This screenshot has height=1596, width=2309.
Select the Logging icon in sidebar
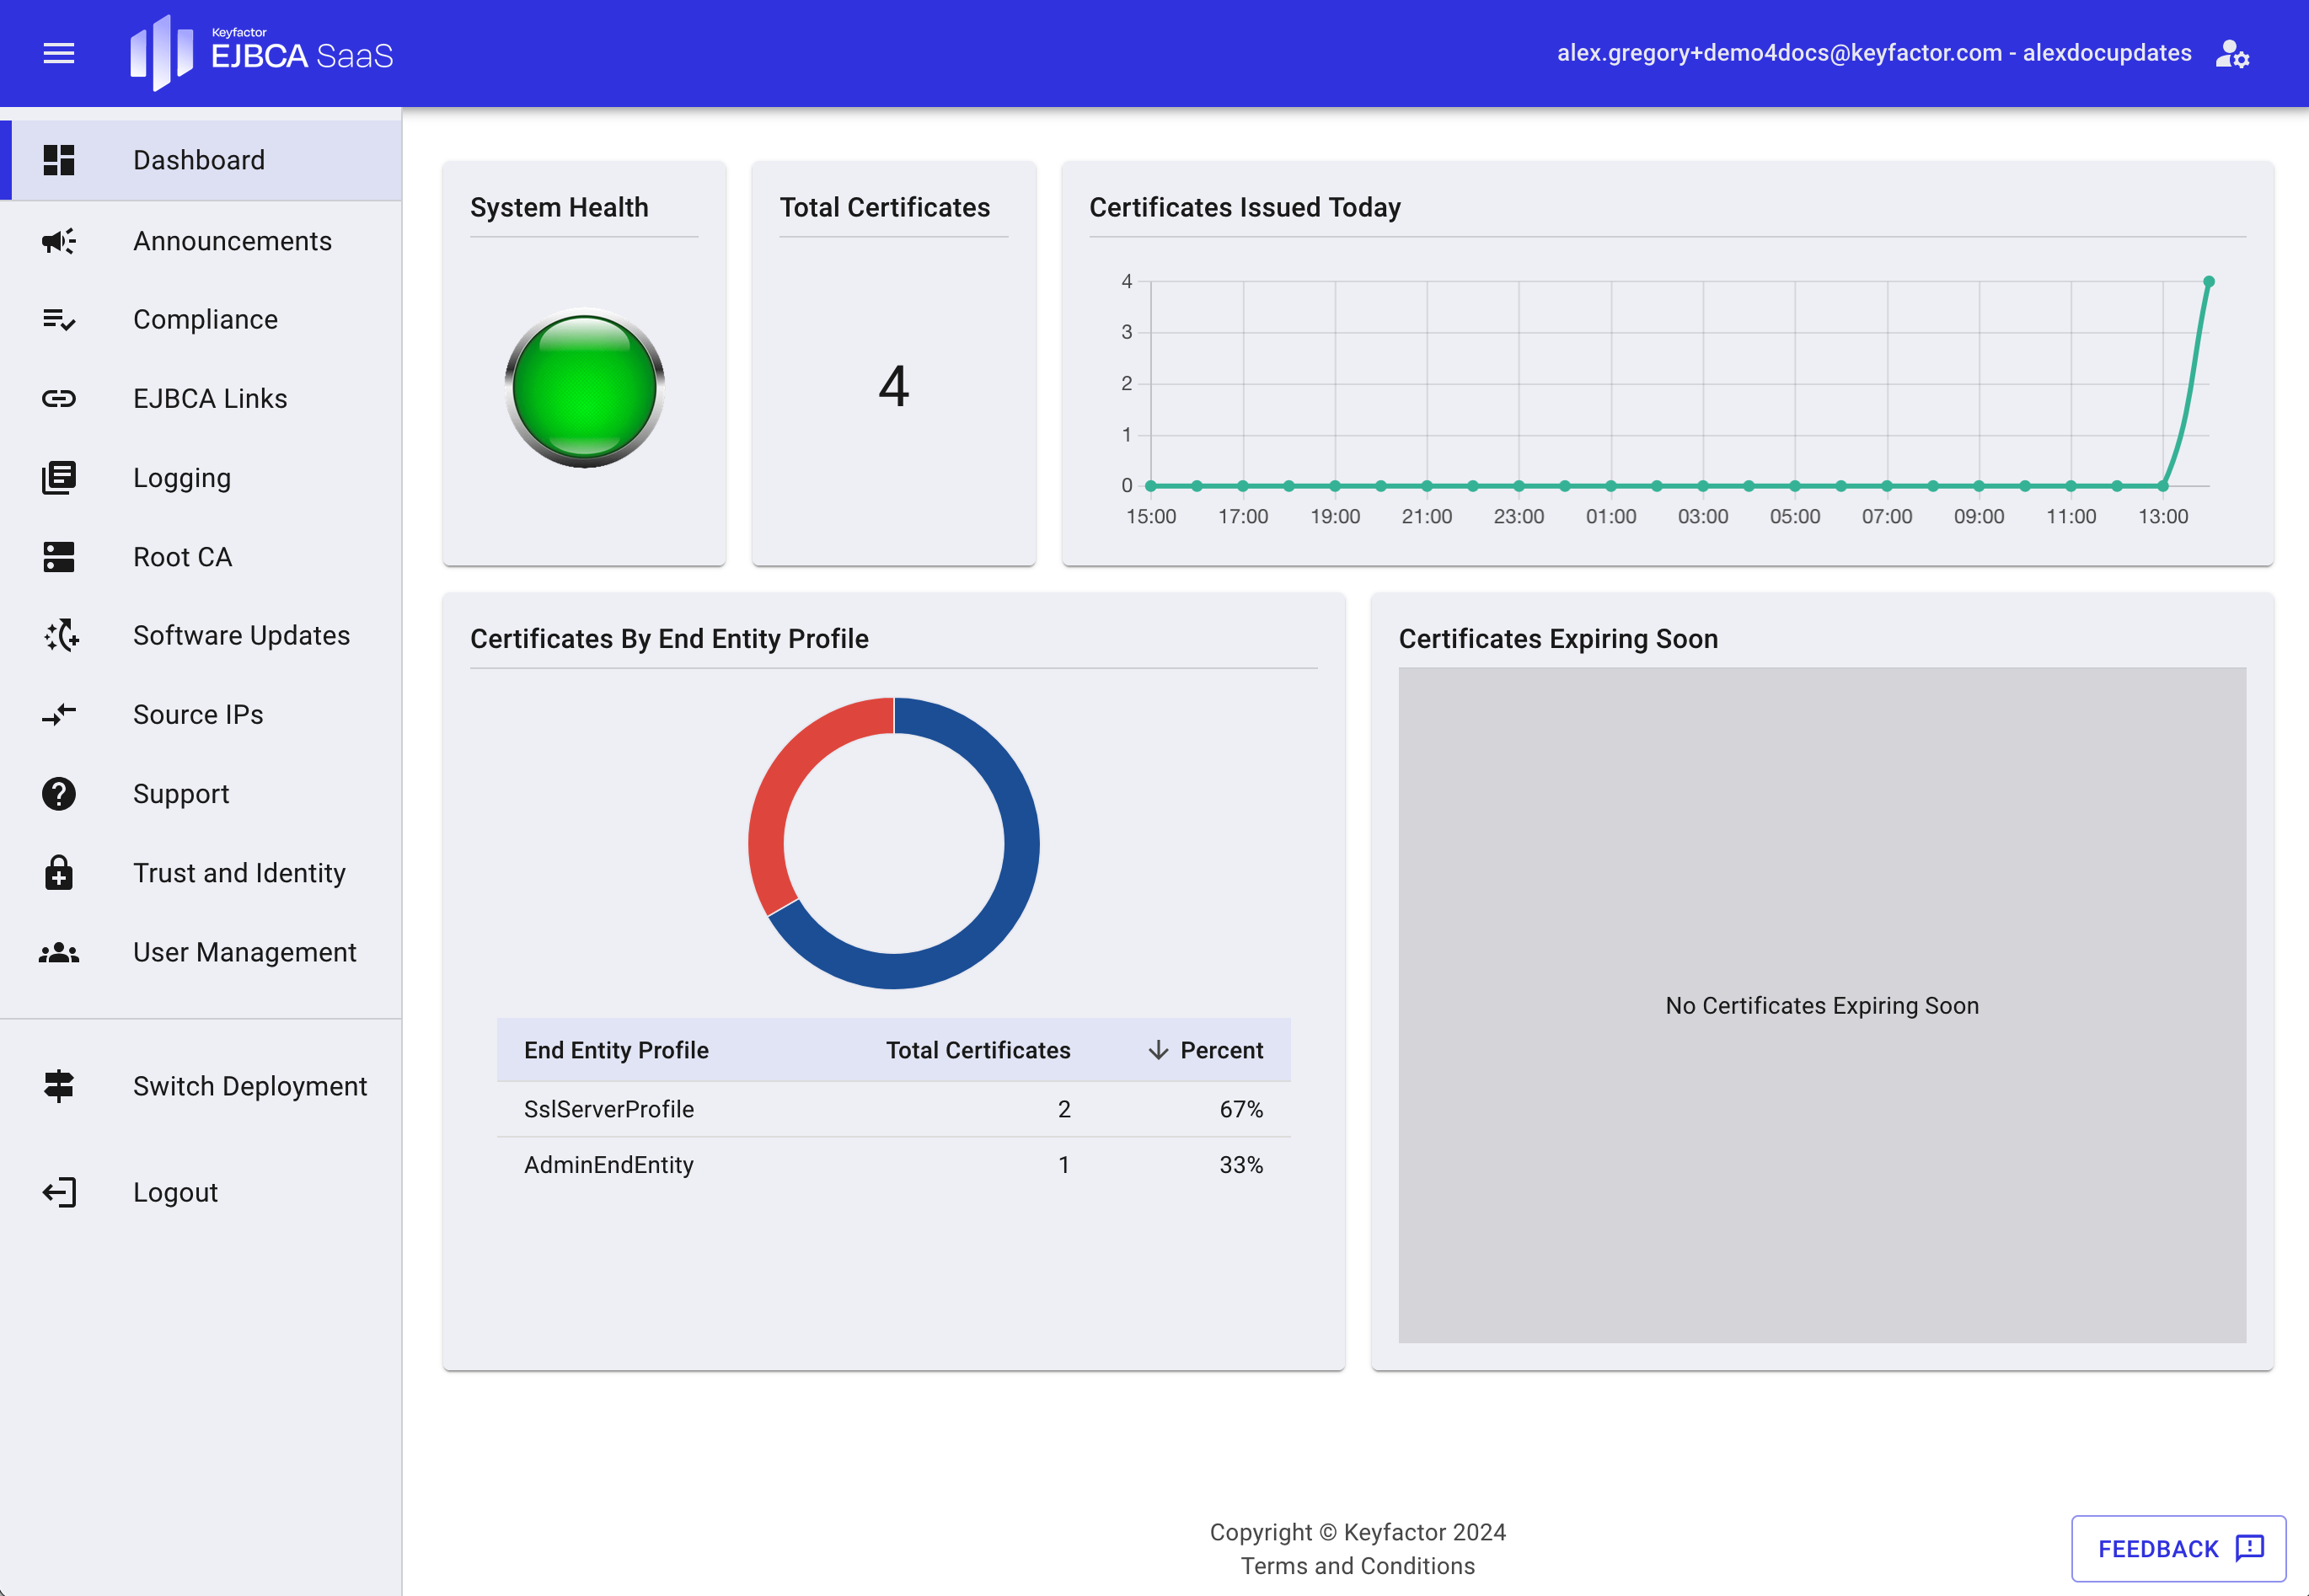[59, 477]
